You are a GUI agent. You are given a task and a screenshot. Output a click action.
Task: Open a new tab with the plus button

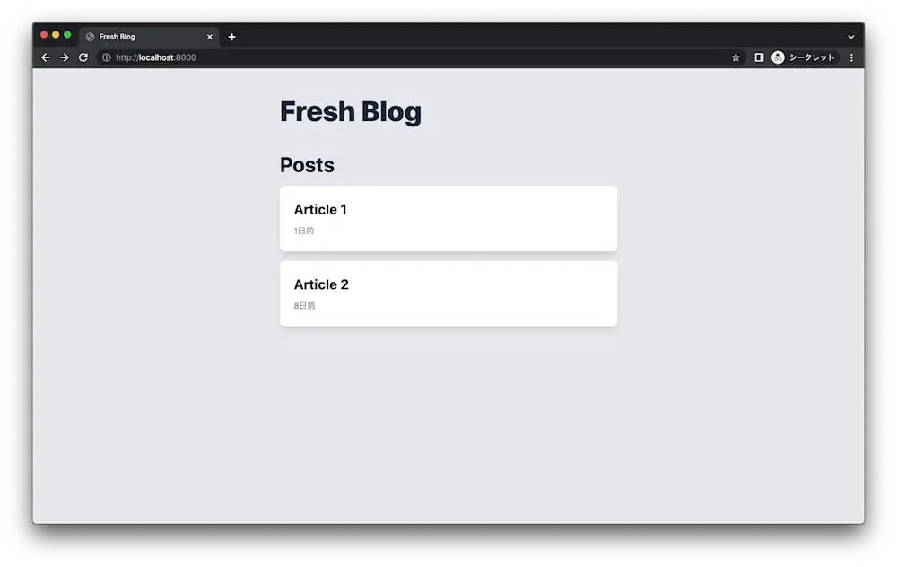coord(231,36)
